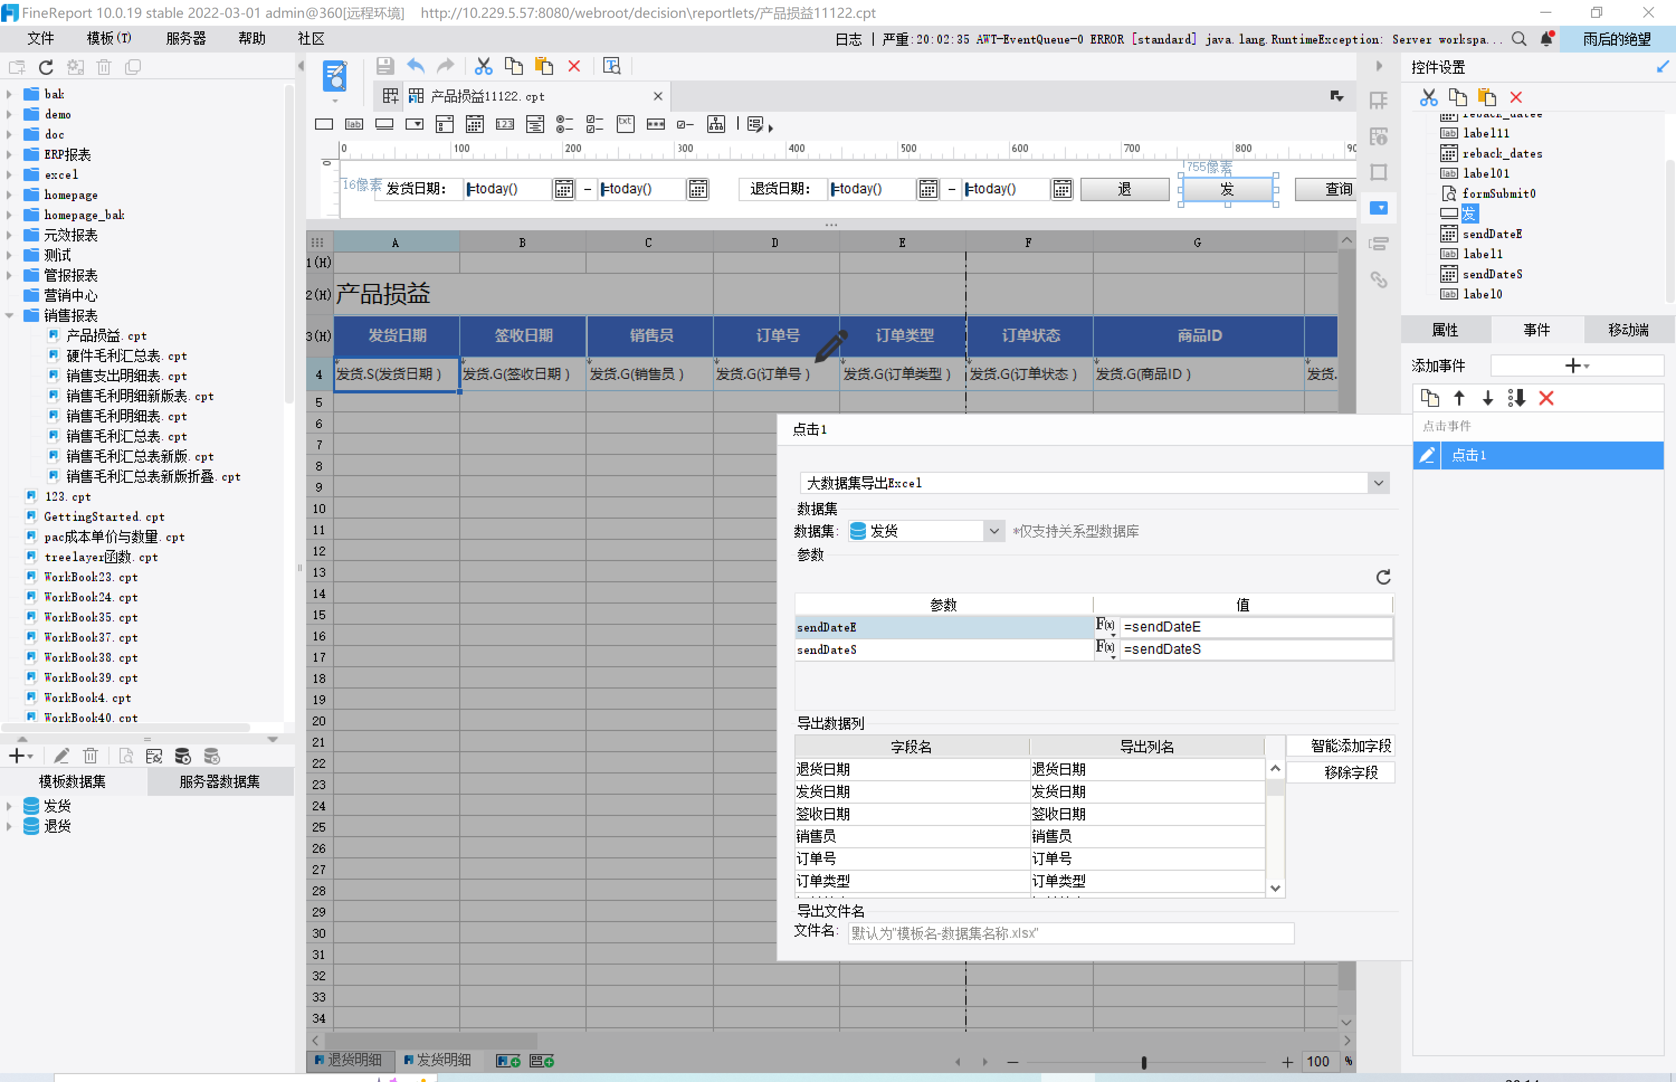Click the Undo arrow icon
Viewport: 1676px width, 1082px height.
[416, 66]
